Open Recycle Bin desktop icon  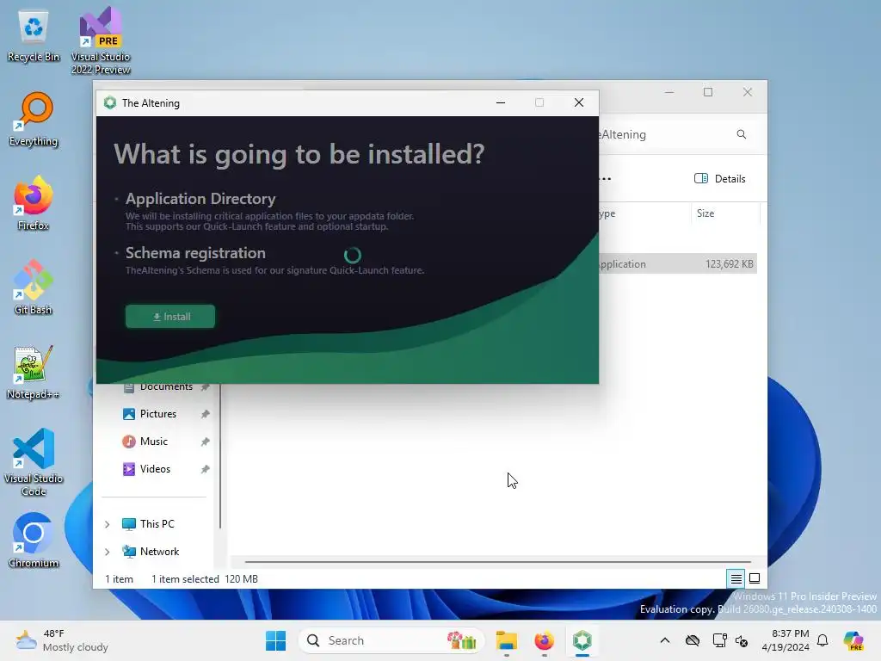tap(34, 35)
